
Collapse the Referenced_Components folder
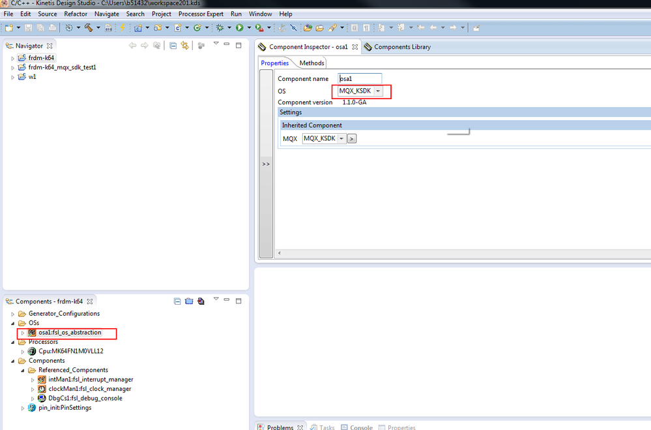[22, 370]
